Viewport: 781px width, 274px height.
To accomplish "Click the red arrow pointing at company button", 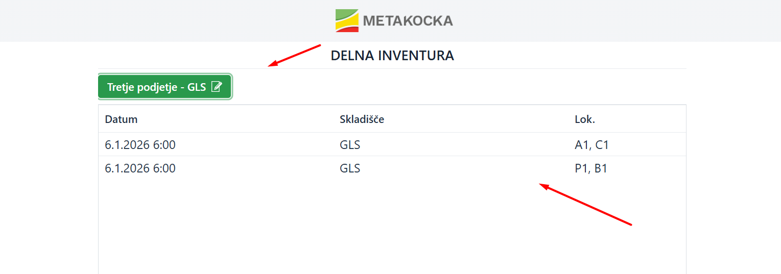I will (294, 55).
